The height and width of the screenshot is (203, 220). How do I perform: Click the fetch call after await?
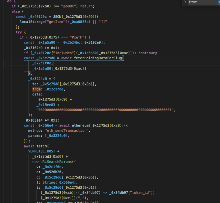click(x=41, y=146)
